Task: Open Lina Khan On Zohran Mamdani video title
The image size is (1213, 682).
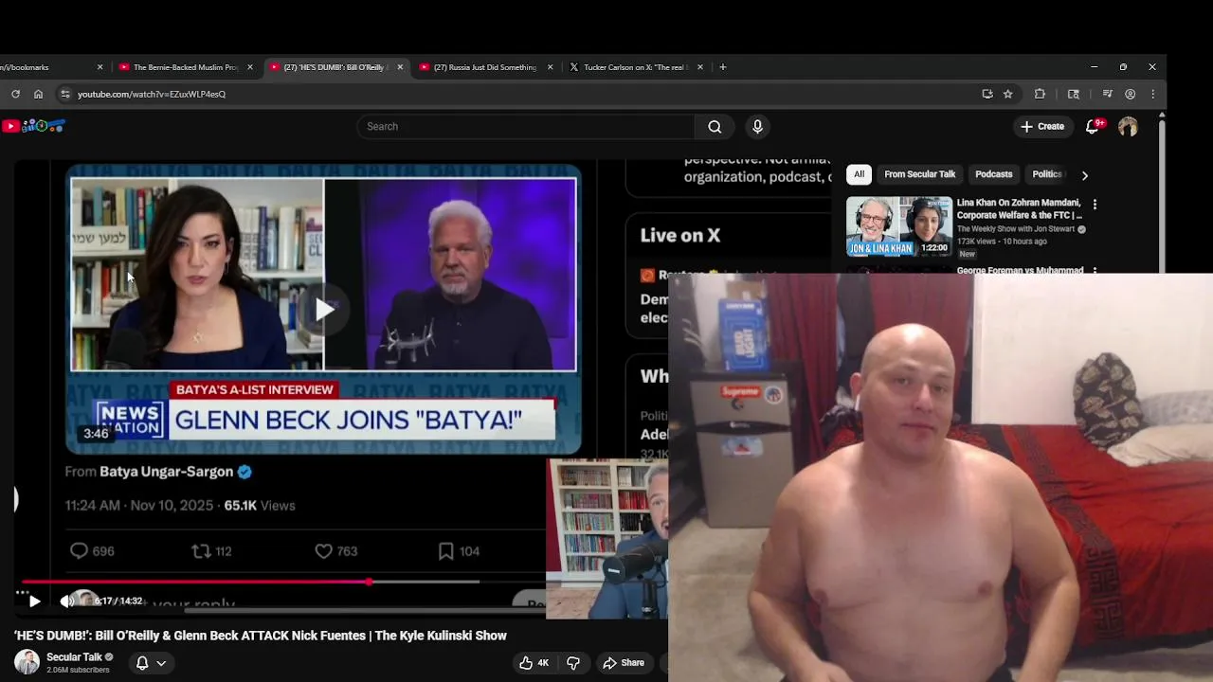Action: pos(1019,208)
